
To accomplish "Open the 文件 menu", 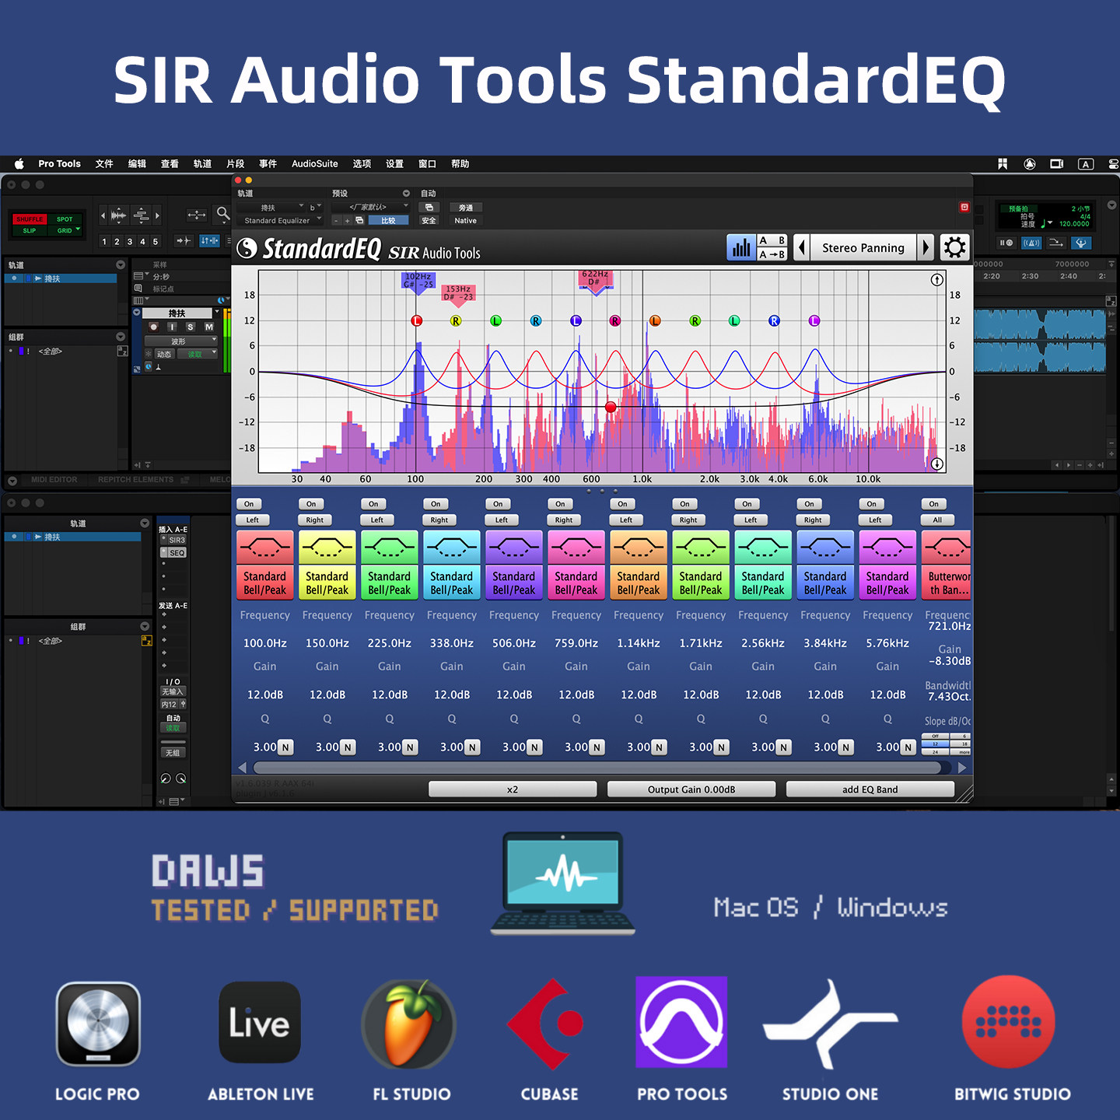I will tap(104, 164).
